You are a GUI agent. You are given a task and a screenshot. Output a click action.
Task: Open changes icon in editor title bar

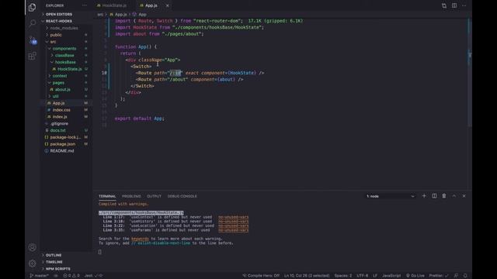(444, 5)
